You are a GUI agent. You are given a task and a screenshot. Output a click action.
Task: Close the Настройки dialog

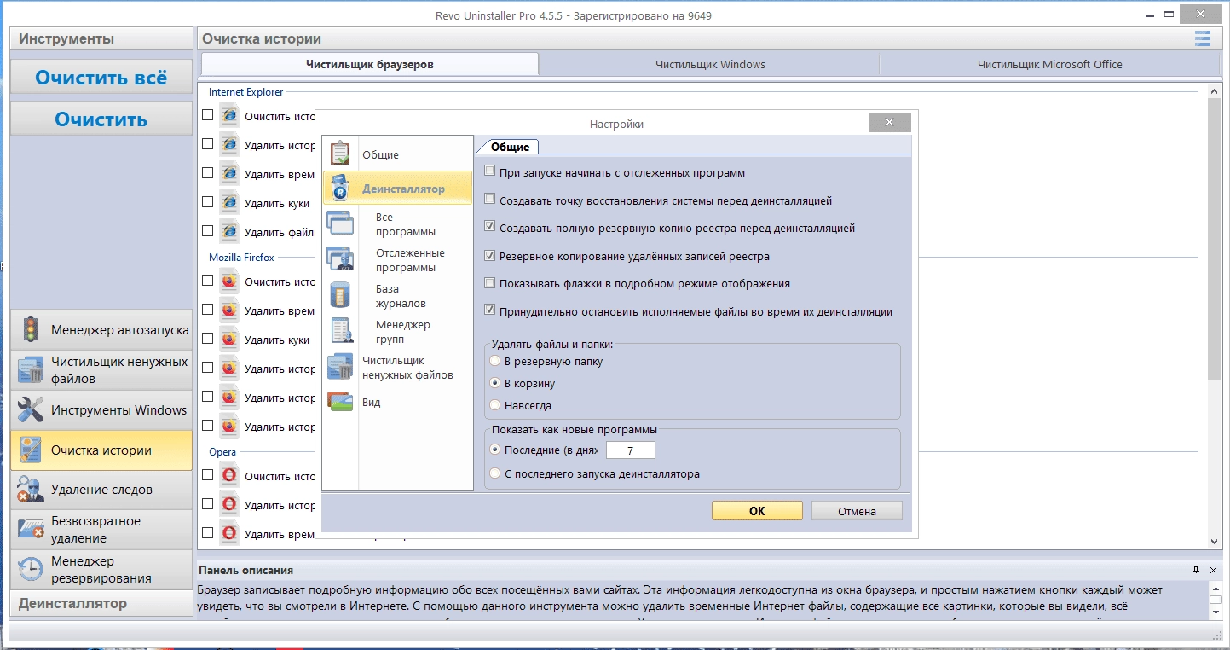tap(890, 123)
